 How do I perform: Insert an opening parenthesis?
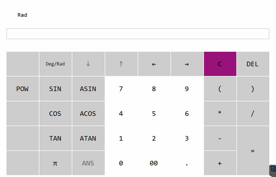click(220, 89)
